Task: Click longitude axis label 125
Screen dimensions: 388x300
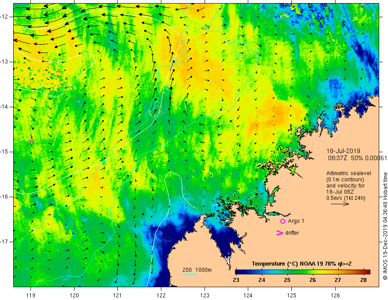Action: pyautogui.click(x=292, y=295)
